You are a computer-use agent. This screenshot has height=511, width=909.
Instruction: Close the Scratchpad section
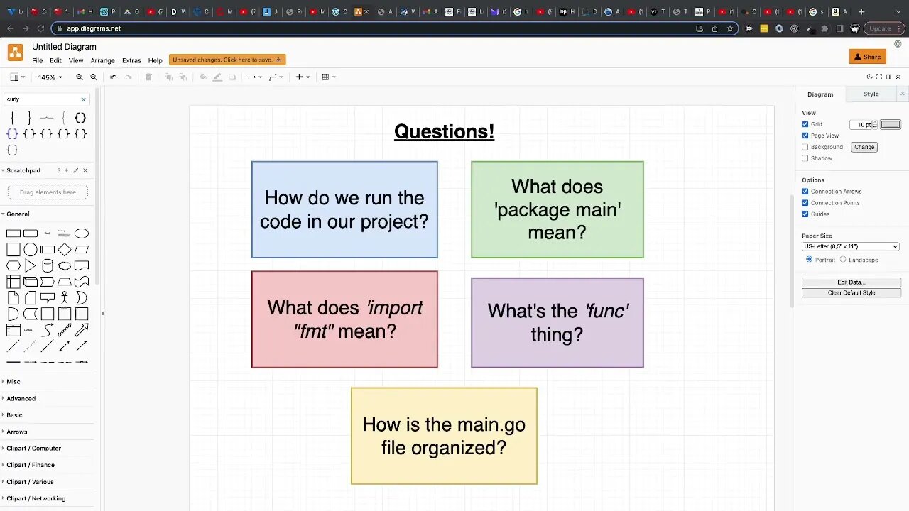pyautogui.click(x=85, y=170)
